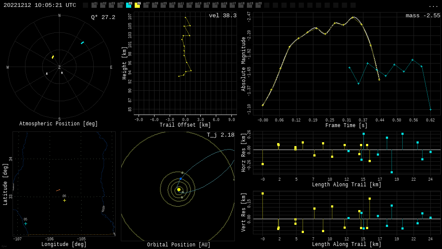
Task: Click cyan meteor trail in polar plot
Action: tap(82, 43)
